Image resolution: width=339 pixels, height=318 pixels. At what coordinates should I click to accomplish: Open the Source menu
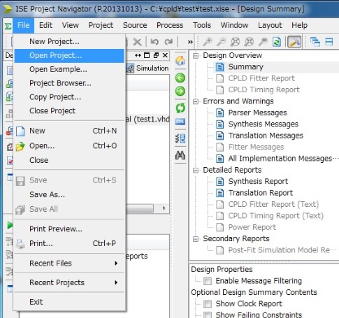click(x=135, y=25)
